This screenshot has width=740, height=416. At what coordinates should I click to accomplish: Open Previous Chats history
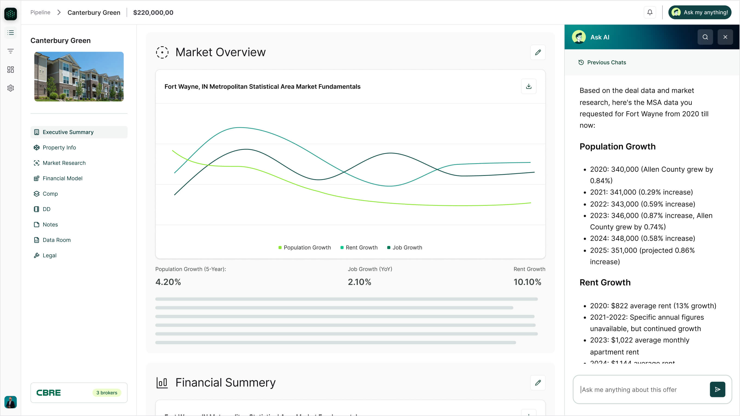point(602,62)
